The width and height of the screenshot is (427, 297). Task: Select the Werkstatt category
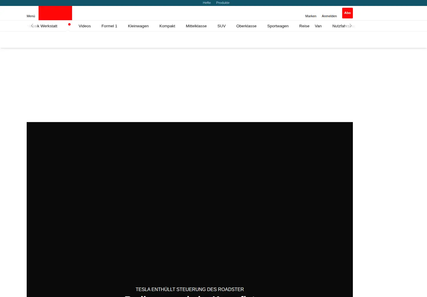pyautogui.click(x=49, y=26)
